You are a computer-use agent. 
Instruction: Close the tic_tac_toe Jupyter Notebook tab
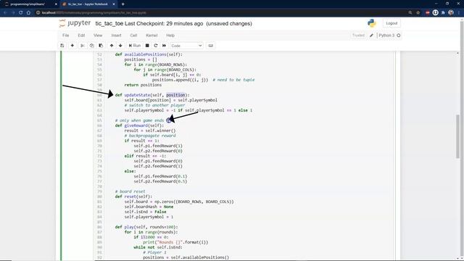(114, 4)
